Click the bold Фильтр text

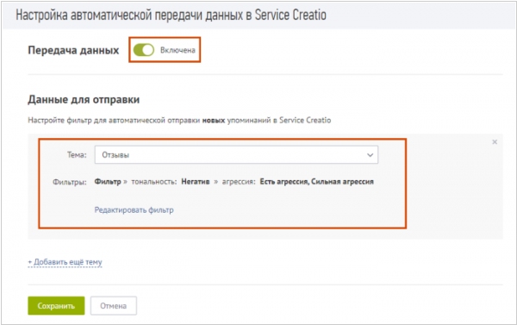pos(108,182)
